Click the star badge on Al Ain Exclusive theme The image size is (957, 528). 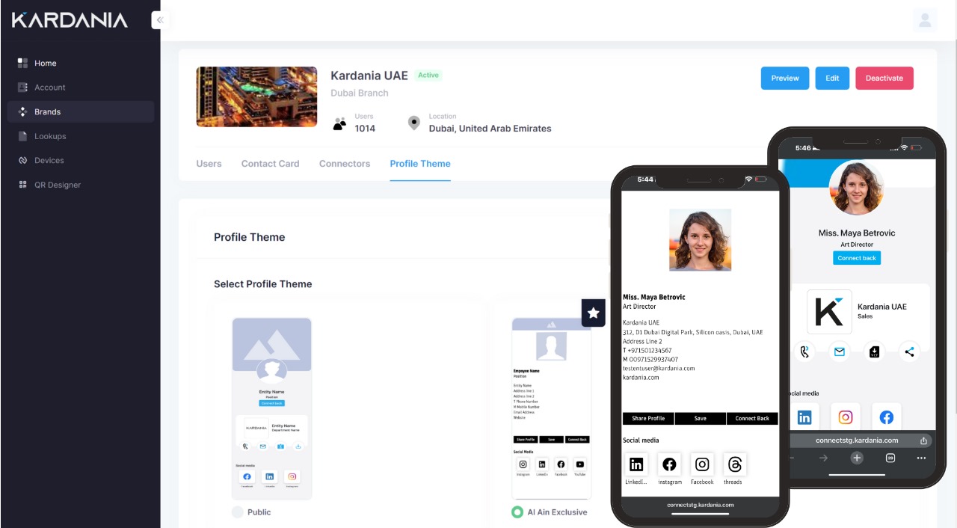594,313
